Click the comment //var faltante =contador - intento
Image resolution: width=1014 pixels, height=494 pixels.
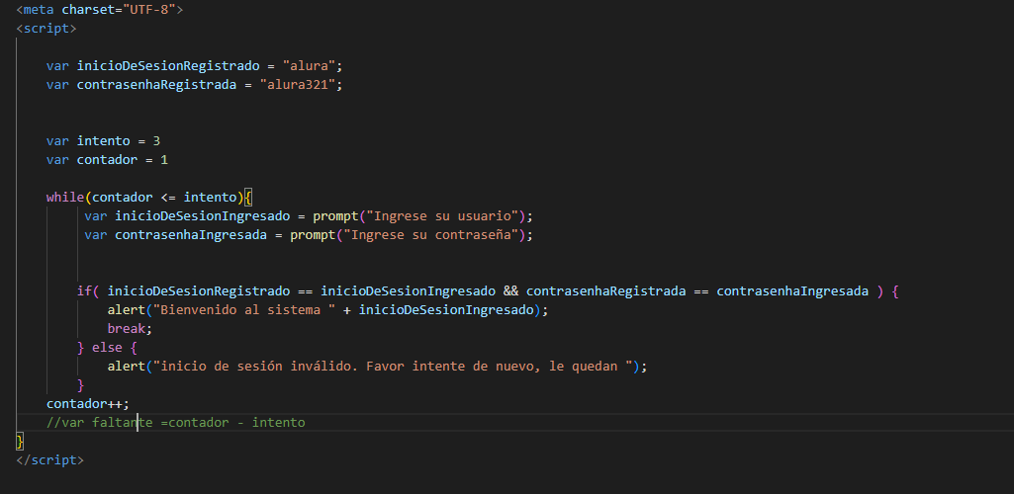click(176, 423)
